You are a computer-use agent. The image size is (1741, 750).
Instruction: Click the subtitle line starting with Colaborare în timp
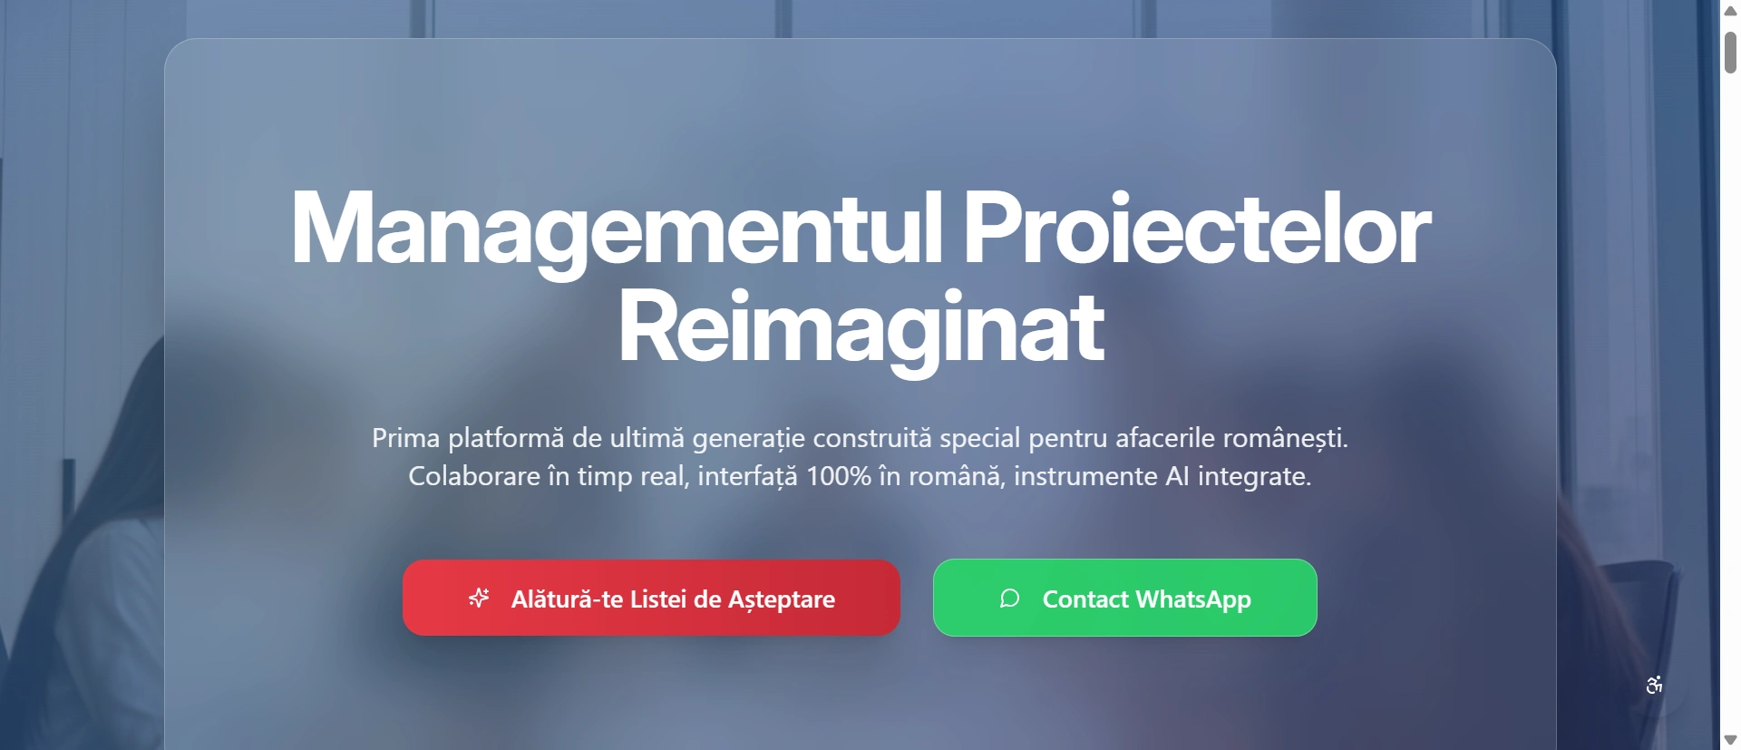tap(860, 476)
